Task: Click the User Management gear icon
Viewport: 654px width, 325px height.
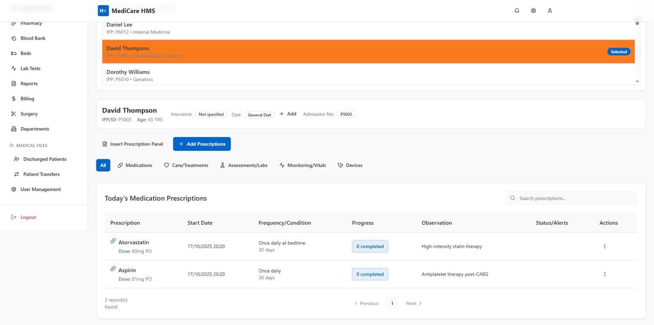Action: (x=13, y=190)
